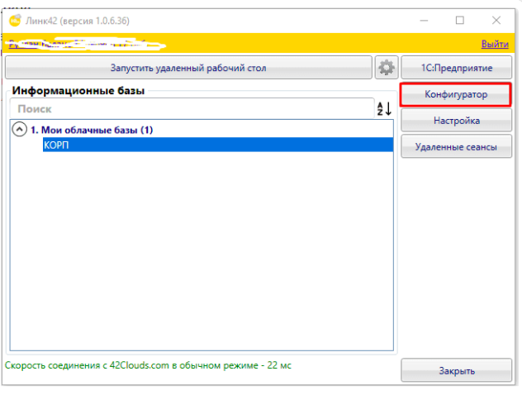The height and width of the screenshot is (395, 522).
Task: Collapse the Мои облачные базы group
Action: 19,129
